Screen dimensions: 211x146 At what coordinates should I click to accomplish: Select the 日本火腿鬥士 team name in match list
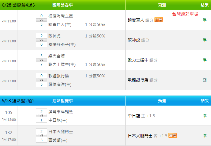[x=61, y=132]
